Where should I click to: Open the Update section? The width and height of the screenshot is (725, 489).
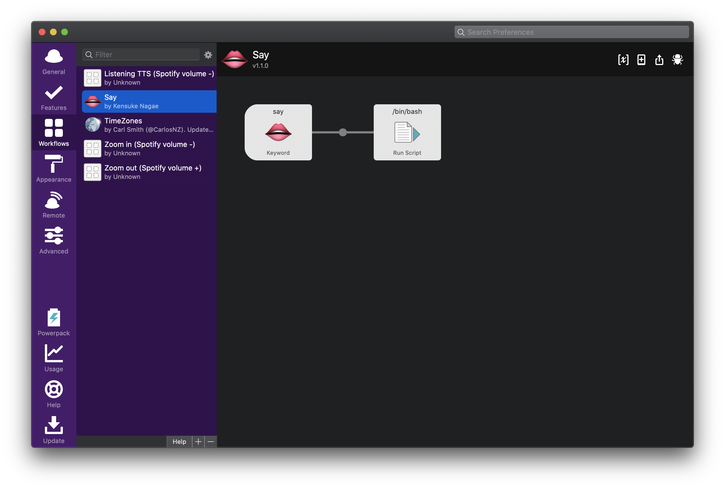coord(54,430)
